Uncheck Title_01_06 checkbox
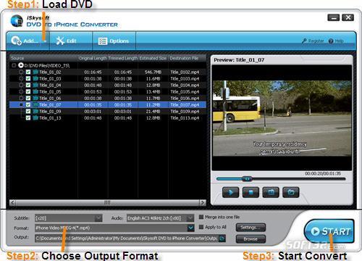The height and width of the screenshot is (261, 362). (x=28, y=98)
